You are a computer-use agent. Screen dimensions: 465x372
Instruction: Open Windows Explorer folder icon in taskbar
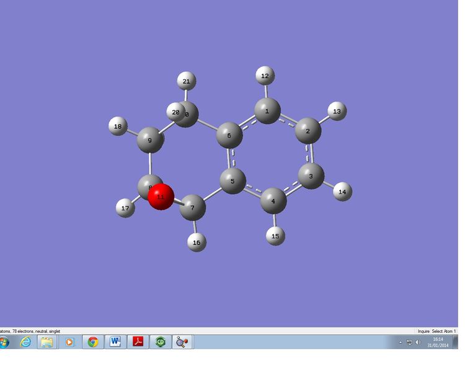pos(47,342)
